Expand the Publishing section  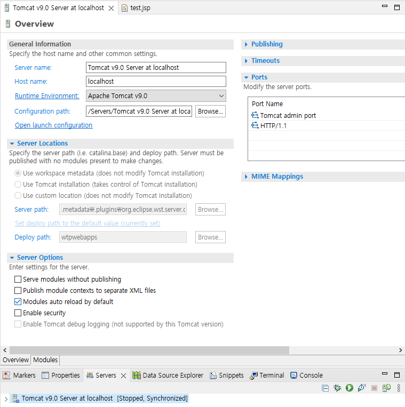pos(246,44)
